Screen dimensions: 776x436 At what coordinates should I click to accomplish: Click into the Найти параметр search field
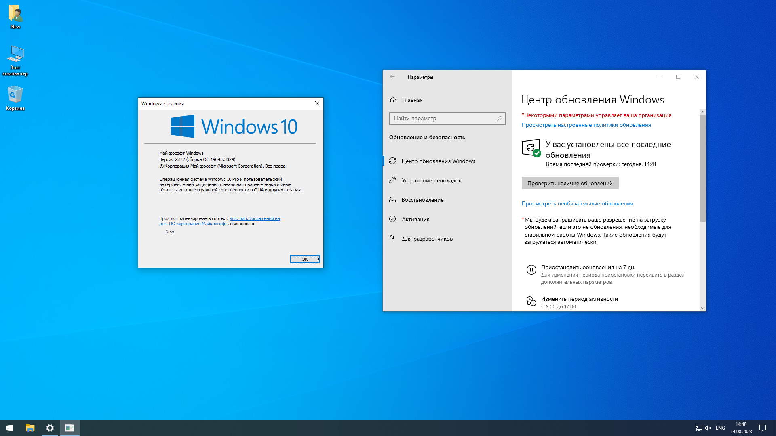pos(443,118)
